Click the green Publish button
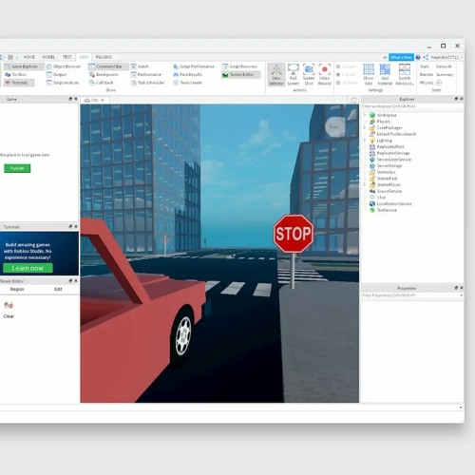The width and height of the screenshot is (475, 475). [x=17, y=168]
